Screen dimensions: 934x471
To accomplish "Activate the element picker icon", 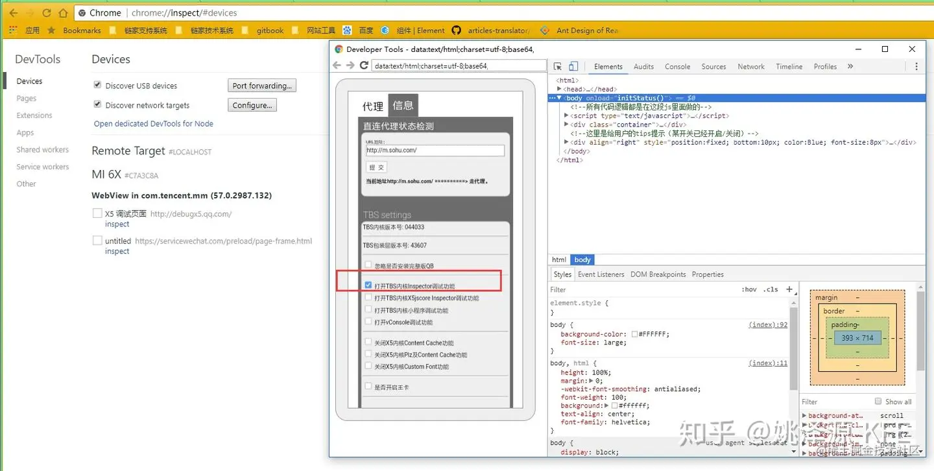I will pyautogui.click(x=558, y=66).
